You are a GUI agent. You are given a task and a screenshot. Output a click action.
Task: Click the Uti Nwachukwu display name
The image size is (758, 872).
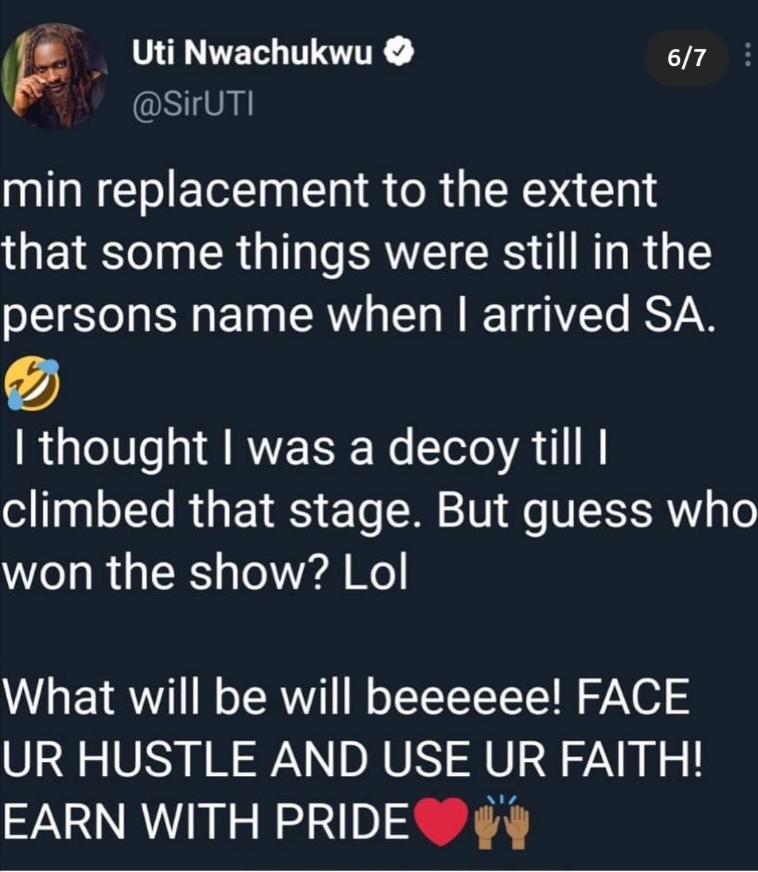click(x=252, y=54)
